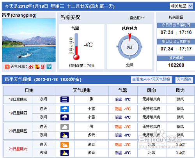This screenshot has width=195, height=158.
Task: Click today's sunset time 17:16
Action: coord(185,32)
